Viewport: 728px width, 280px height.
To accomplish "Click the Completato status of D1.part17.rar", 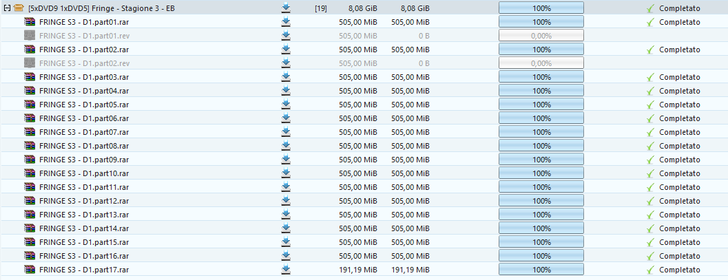I will (680, 270).
